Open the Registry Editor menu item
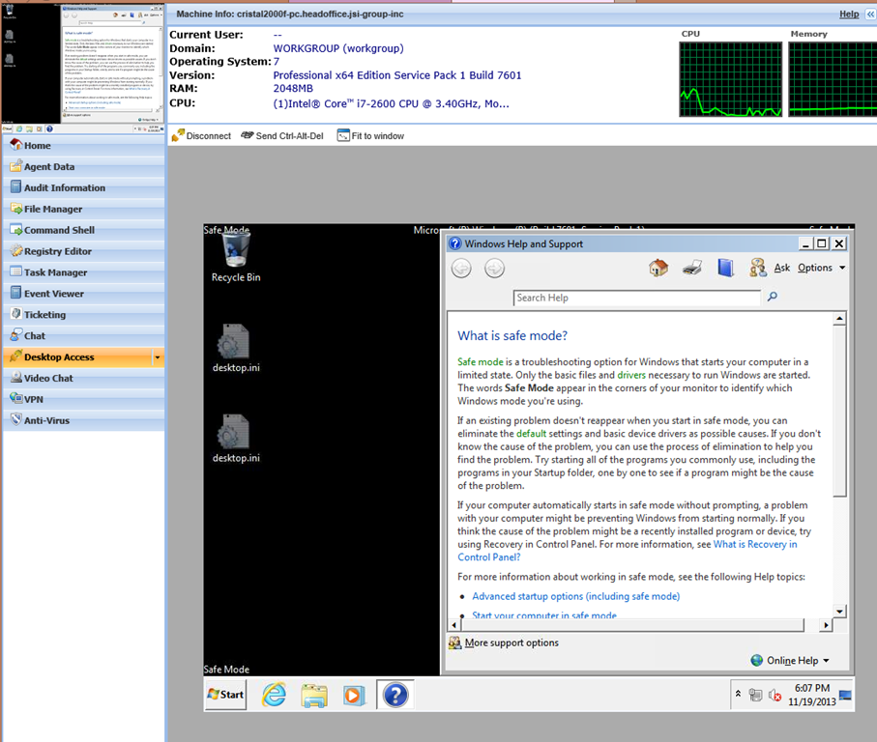The image size is (877, 742). (58, 251)
